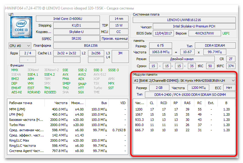
Task: Click the VID column header
Action: 118,103
